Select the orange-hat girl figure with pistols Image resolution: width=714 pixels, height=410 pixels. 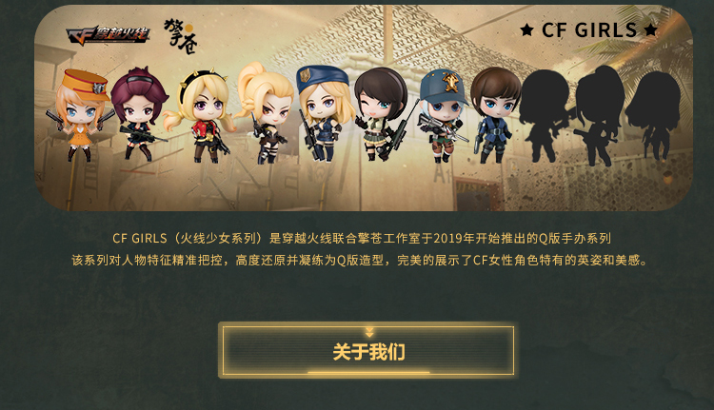click(x=80, y=115)
